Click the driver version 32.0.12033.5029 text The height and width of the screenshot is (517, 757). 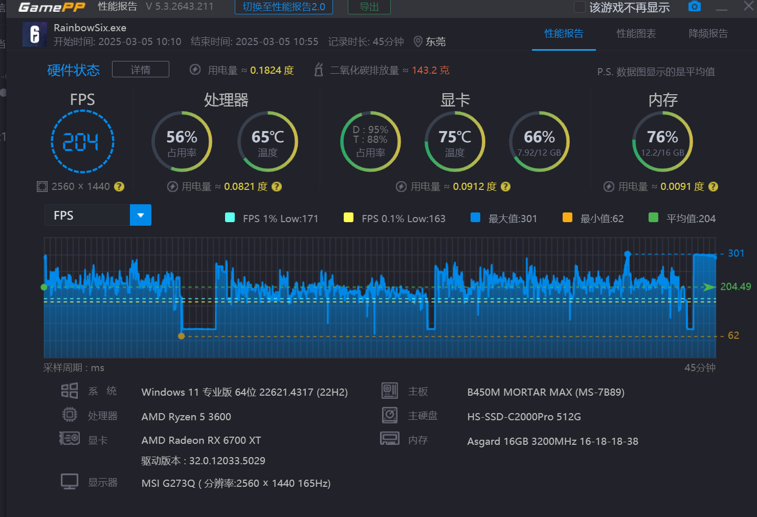pos(203,461)
